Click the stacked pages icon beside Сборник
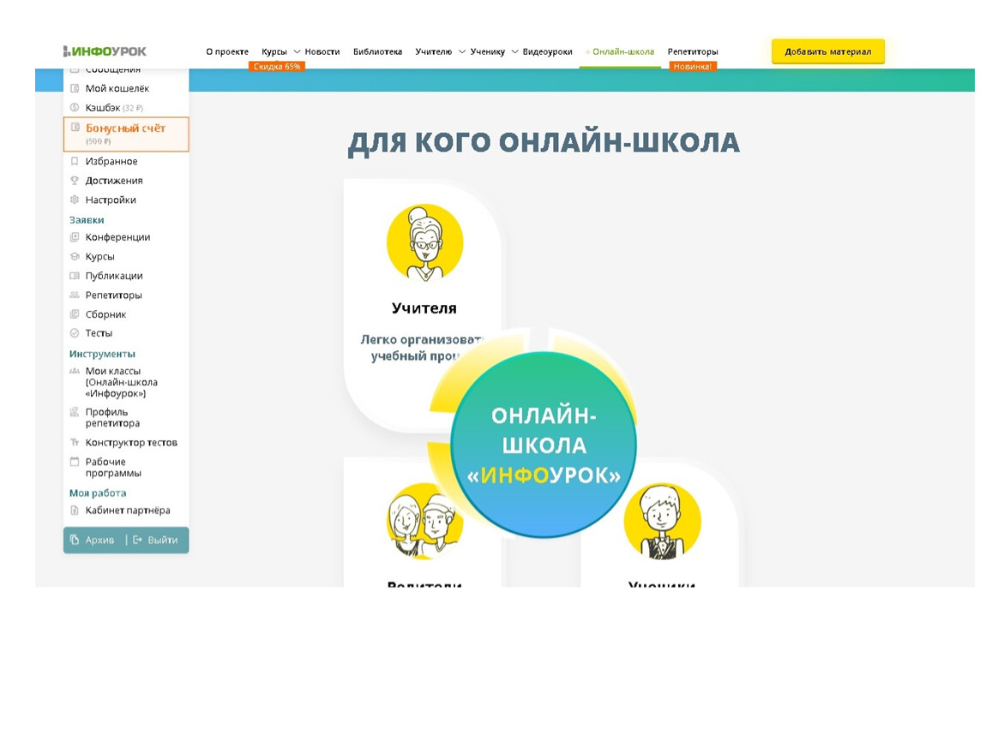This screenshot has height=740, width=986. (75, 314)
